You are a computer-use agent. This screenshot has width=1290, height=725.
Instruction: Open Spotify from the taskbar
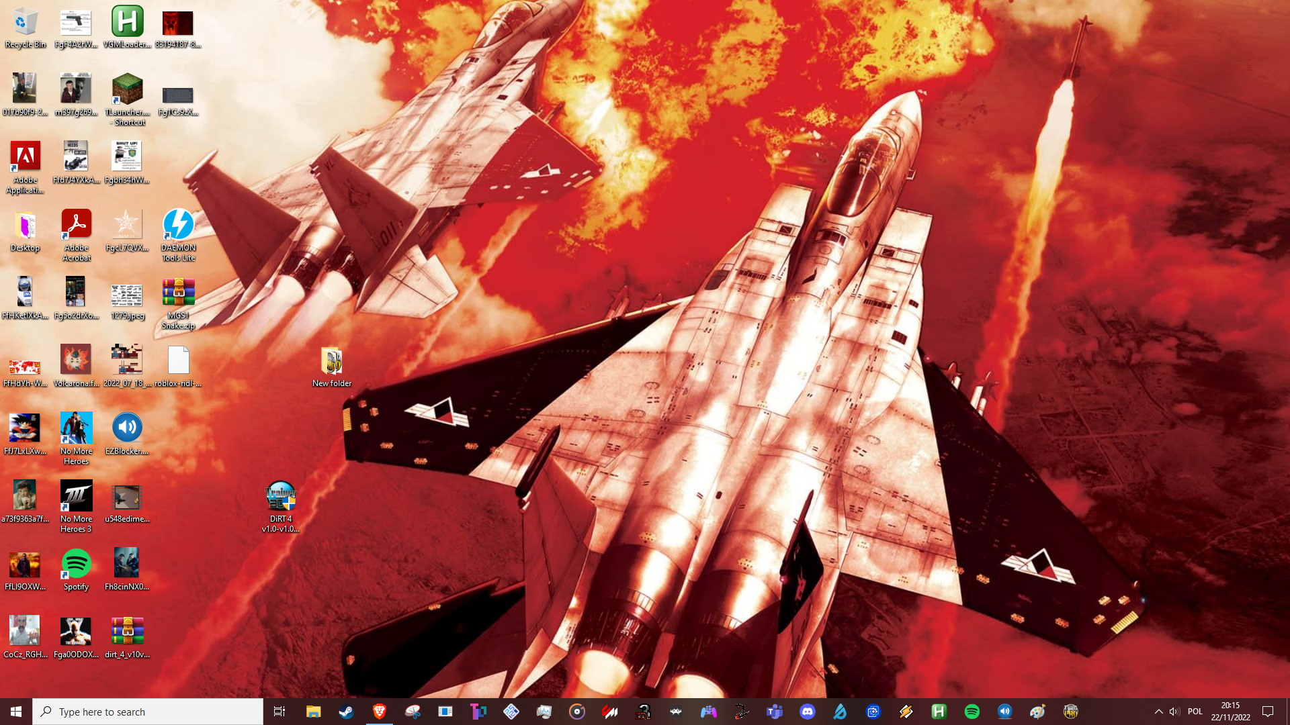(x=972, y=712)
